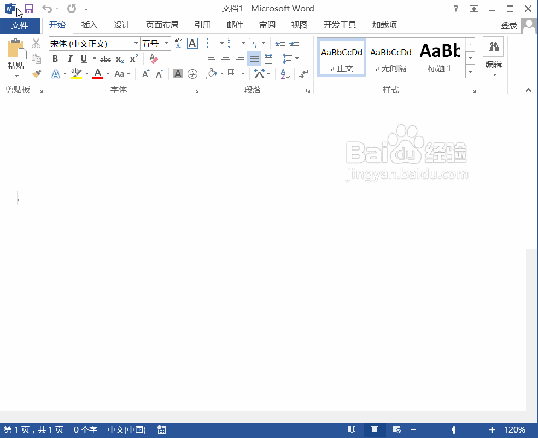This screenshot has width=538, height=438.
Task: Expand the styles gallery more arrow
Action: point(470,72)
